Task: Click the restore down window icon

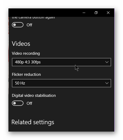Action: [96, 13]
